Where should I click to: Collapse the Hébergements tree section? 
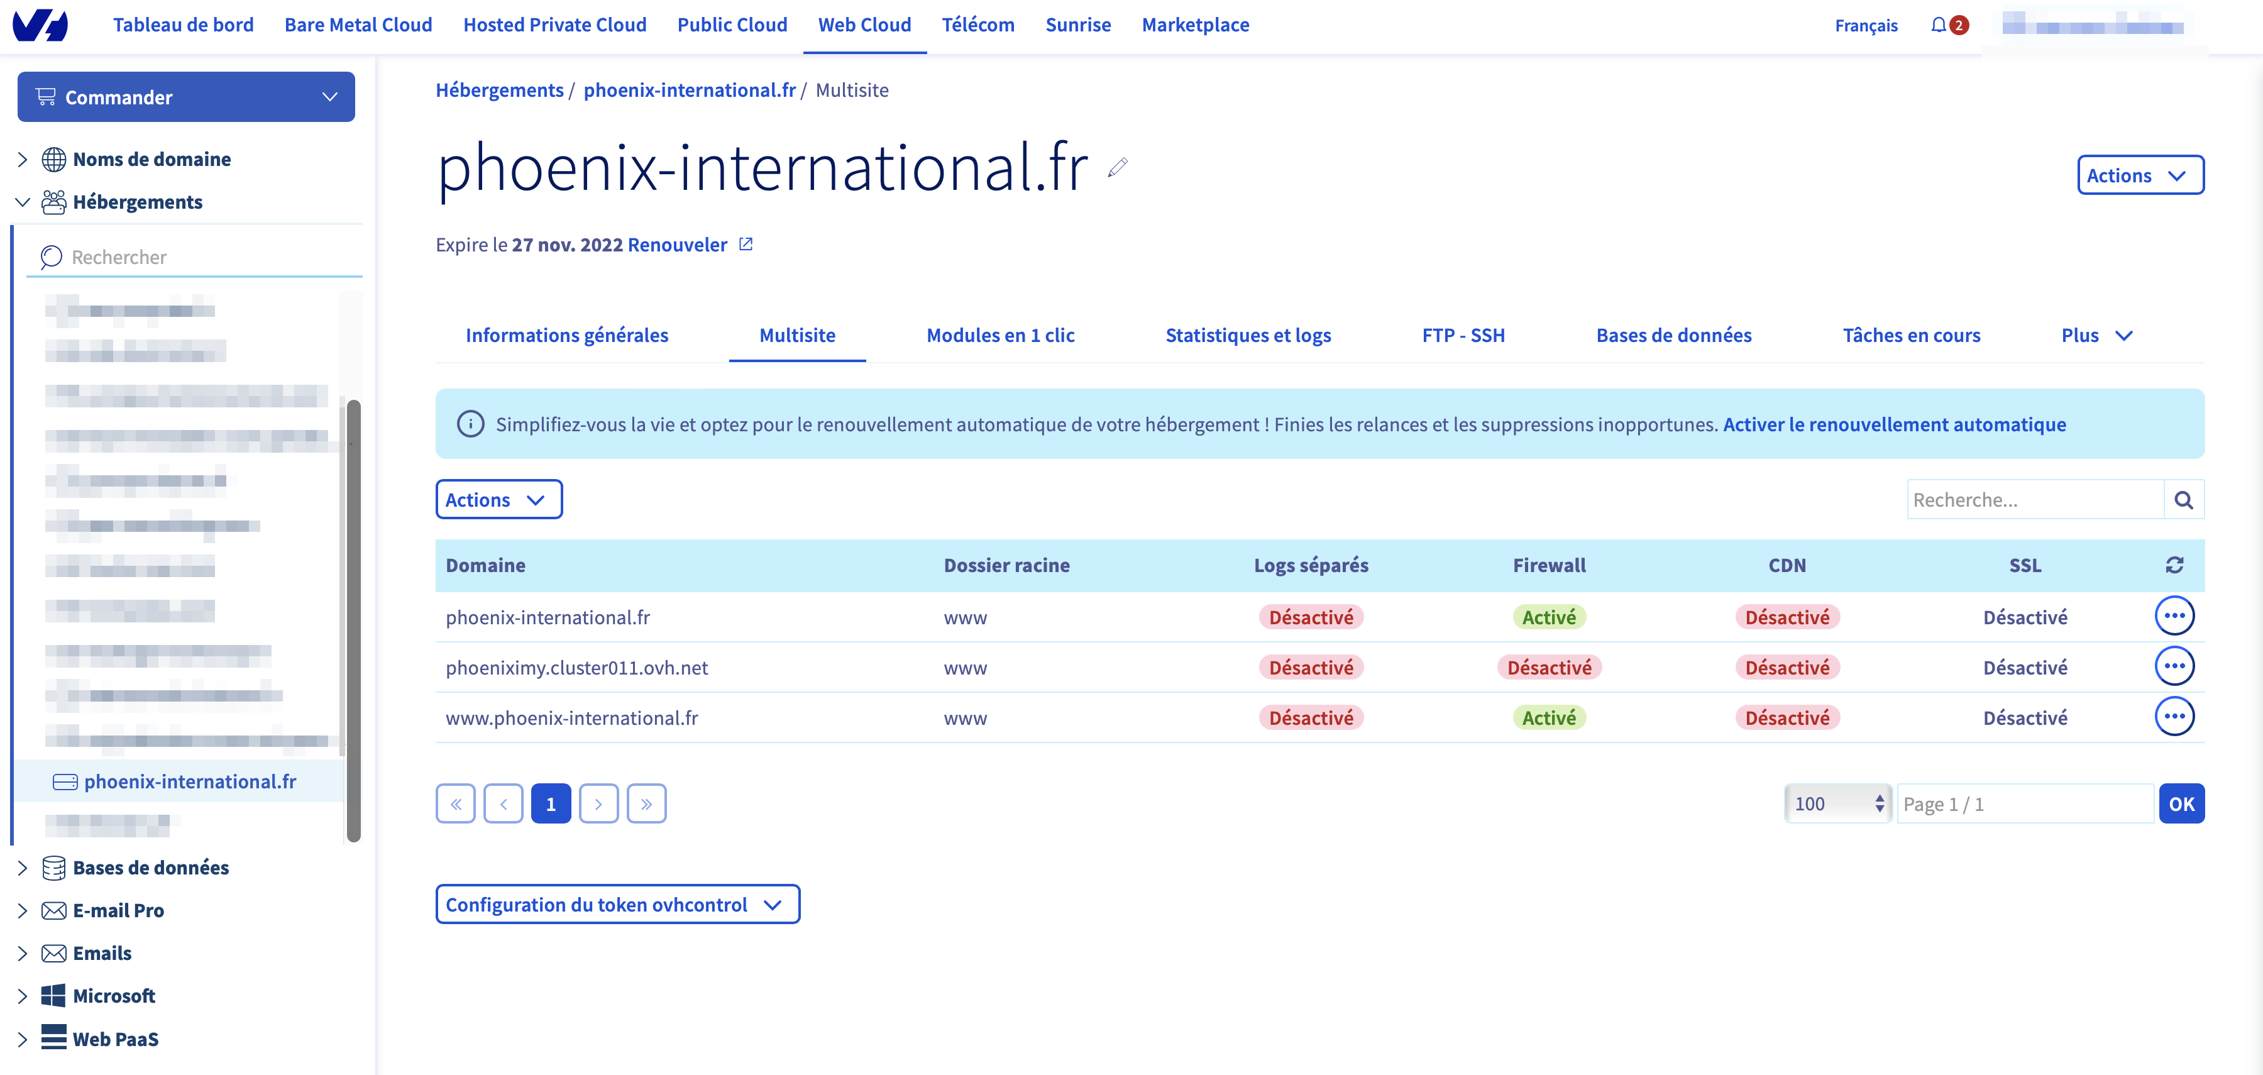(23, 202)
